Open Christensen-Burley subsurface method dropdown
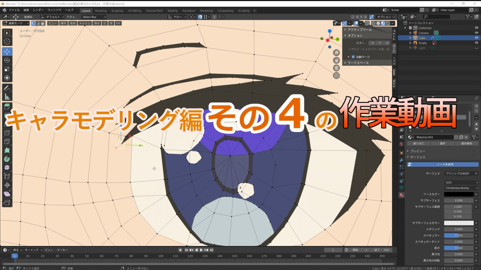This screenshot has height=270, width=481. tap(461, 188)
